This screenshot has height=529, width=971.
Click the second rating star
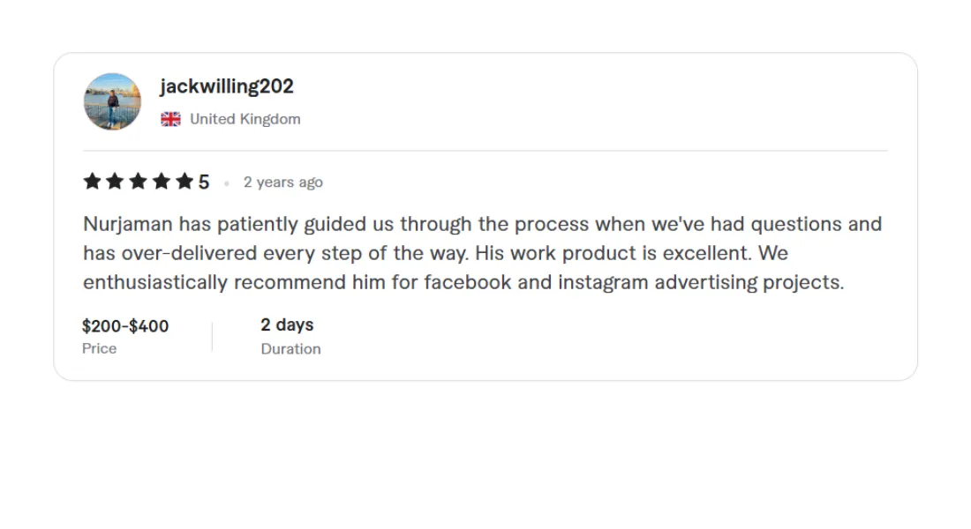pos(115,182)
